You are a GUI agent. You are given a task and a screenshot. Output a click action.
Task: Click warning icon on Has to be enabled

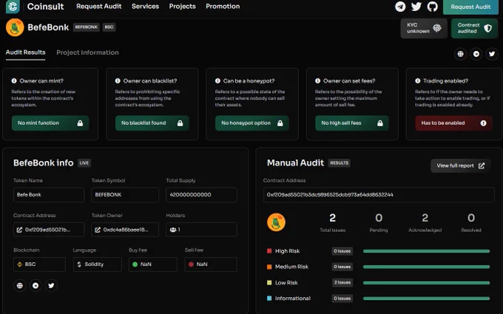[x=483, y=123]
